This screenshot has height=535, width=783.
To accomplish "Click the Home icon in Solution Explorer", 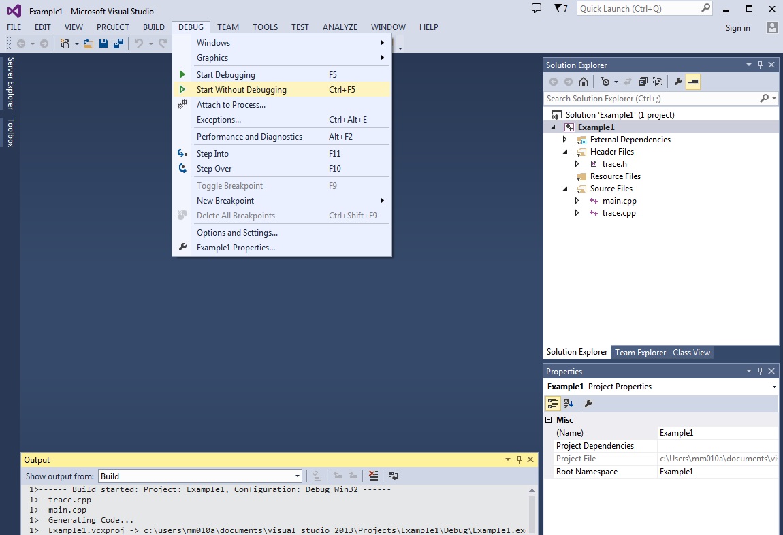I will coord(584,82).
